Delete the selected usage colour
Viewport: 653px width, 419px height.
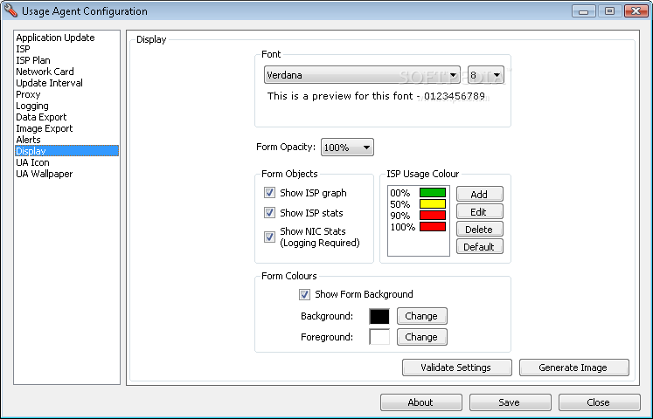pyautogui.click(x=479, y=229)
